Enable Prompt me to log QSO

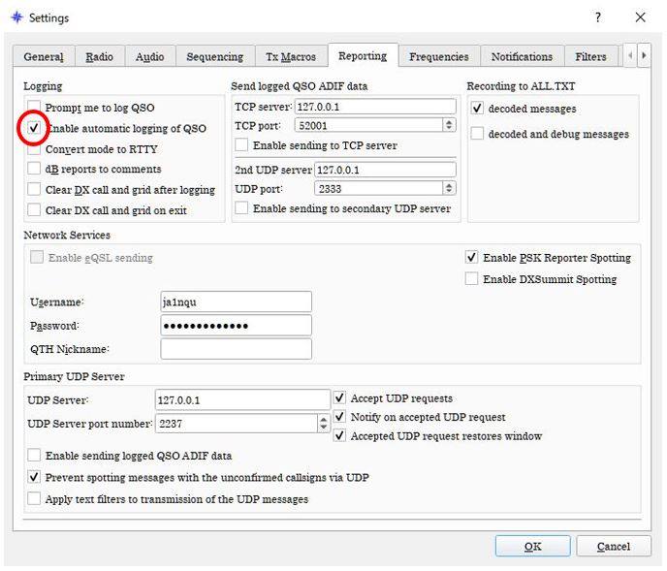(35, 108)
